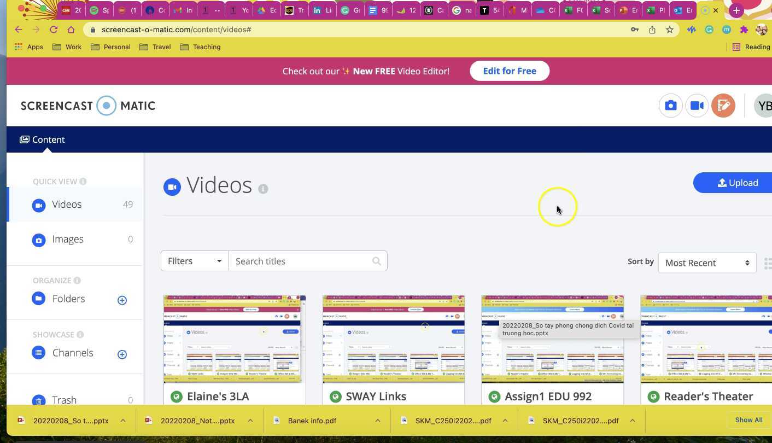Image resolution: width=772 pixels, height=443 pixels.
Task: Open the Filters dropdown
Action: [195, 261]
